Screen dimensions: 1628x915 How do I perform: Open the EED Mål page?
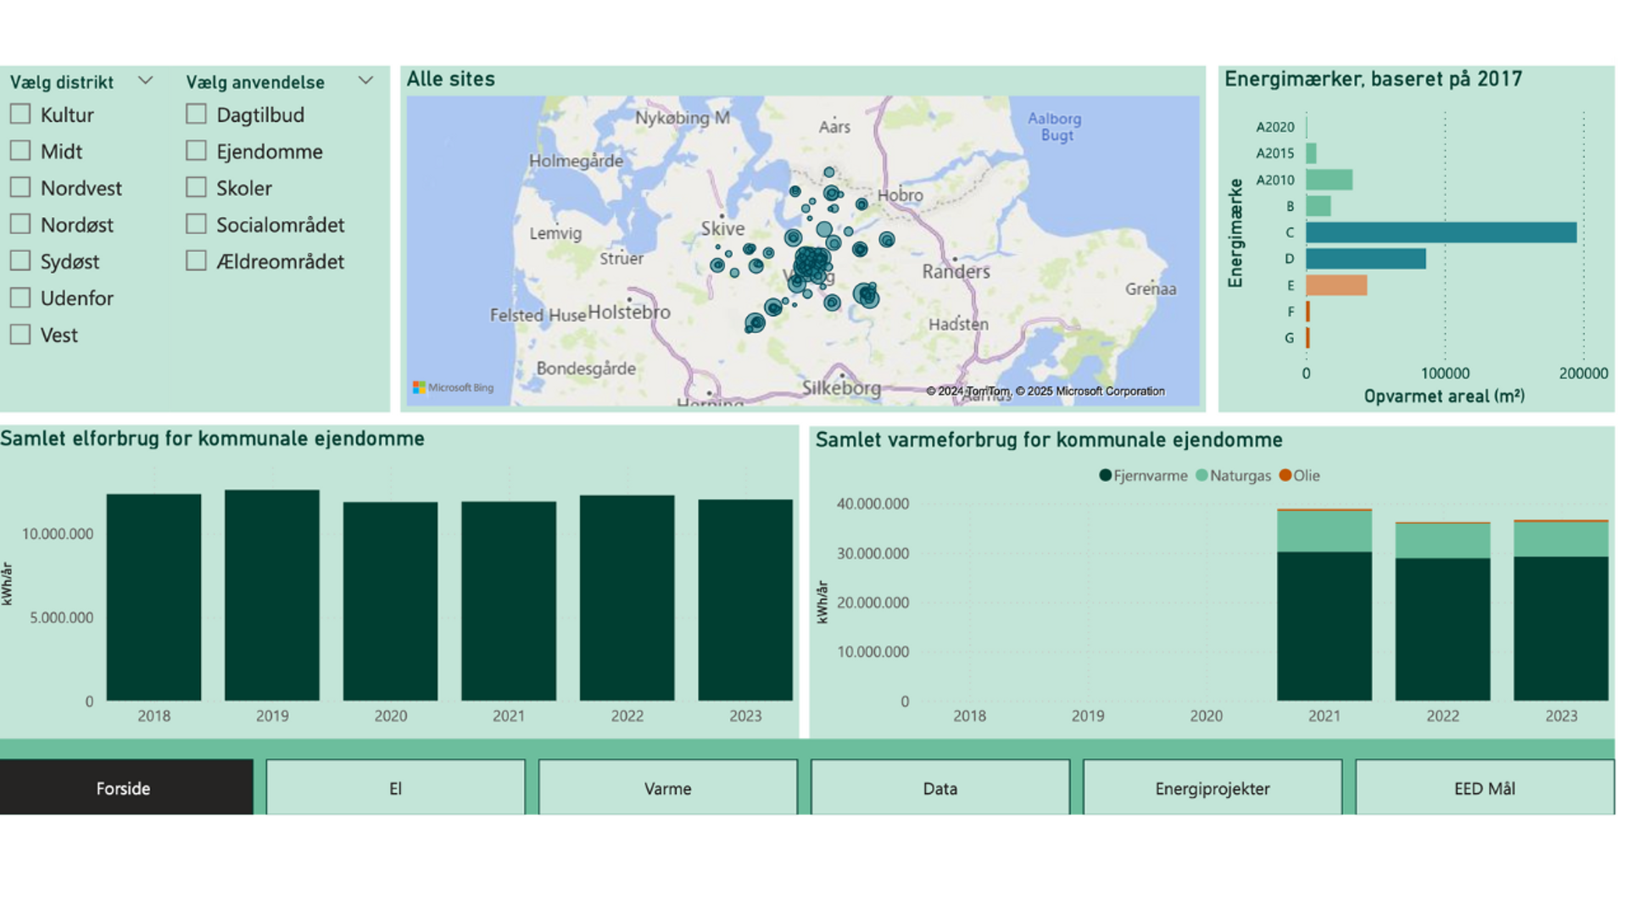tap(1484, 788)
